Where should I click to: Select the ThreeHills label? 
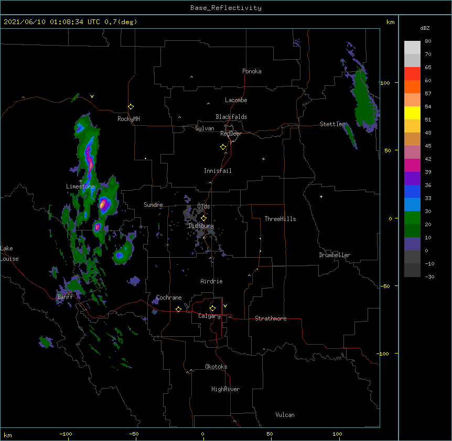[x=280, y=219]
